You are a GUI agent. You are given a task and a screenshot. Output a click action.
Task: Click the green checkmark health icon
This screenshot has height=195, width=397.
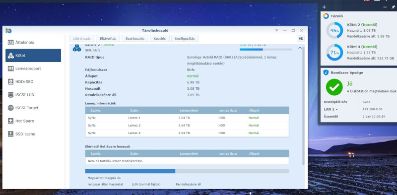[x=334, y=87]
